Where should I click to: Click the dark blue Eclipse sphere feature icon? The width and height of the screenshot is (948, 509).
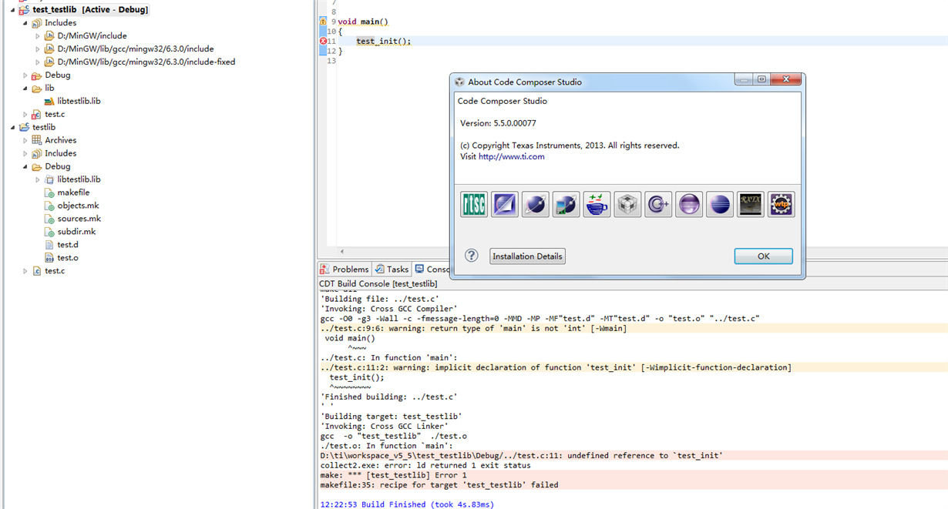720,204
